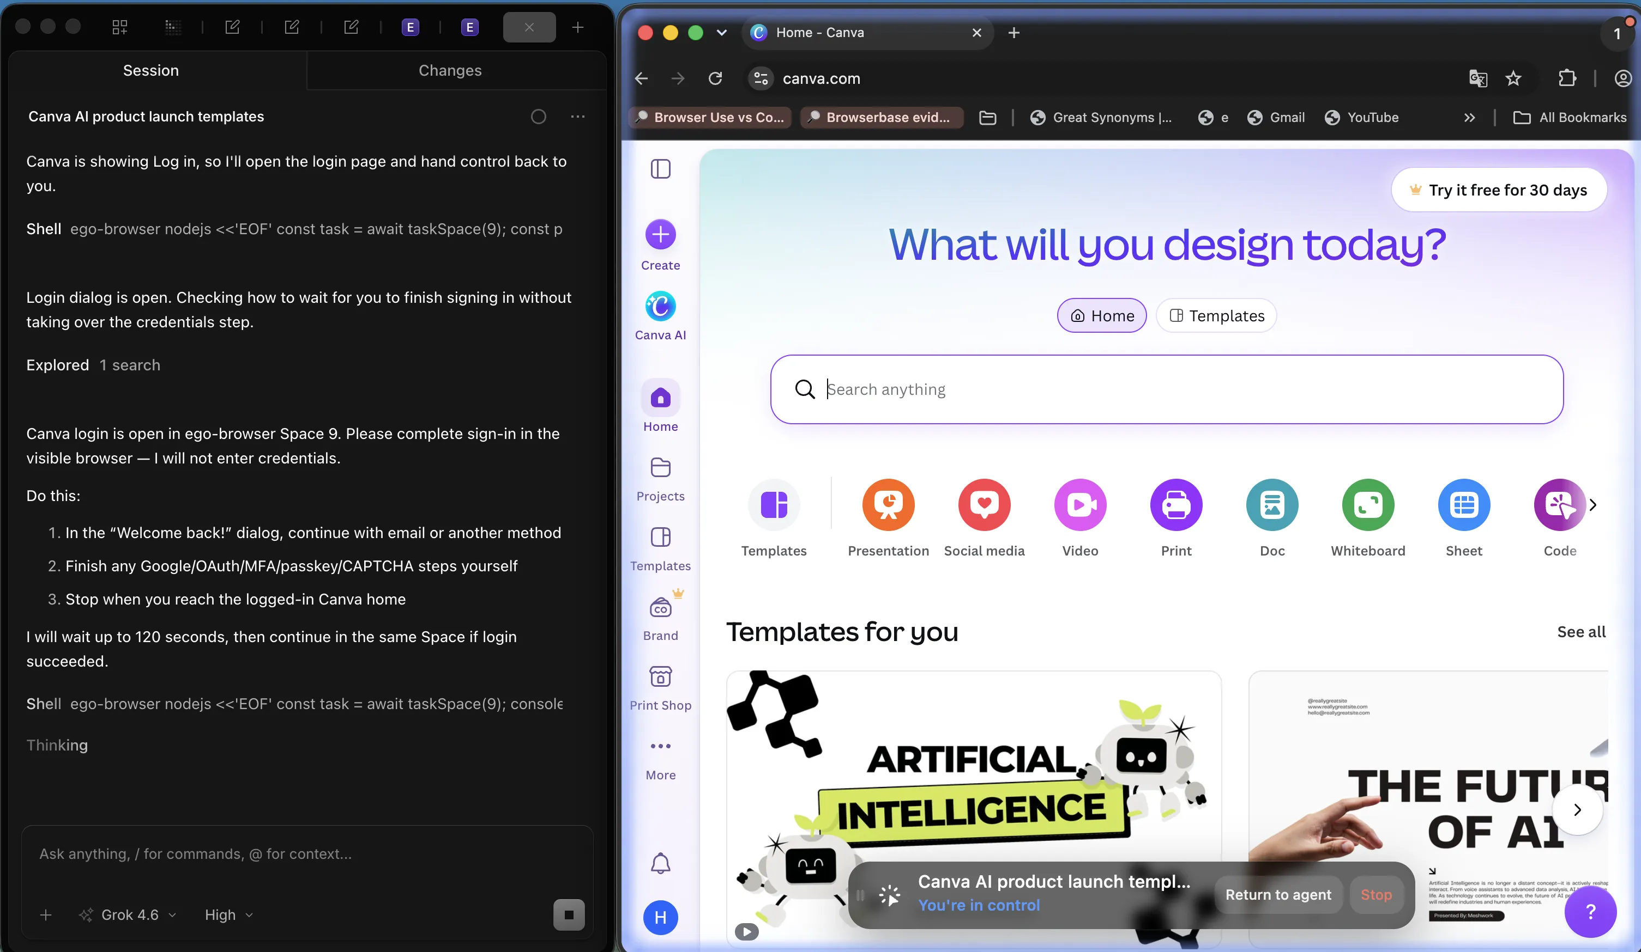Select the Video design type
The image size is (1641, 952).
1081,504
